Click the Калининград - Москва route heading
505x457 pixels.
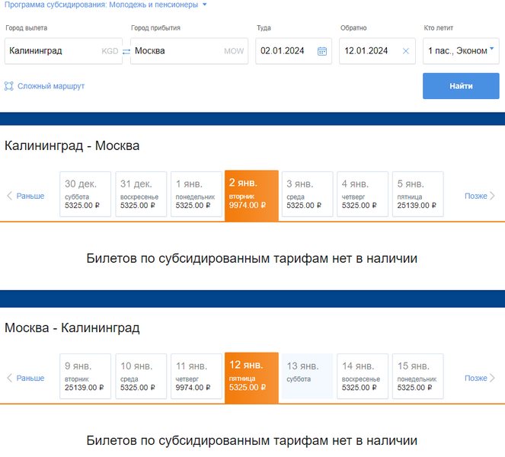(x=72, y=146)
